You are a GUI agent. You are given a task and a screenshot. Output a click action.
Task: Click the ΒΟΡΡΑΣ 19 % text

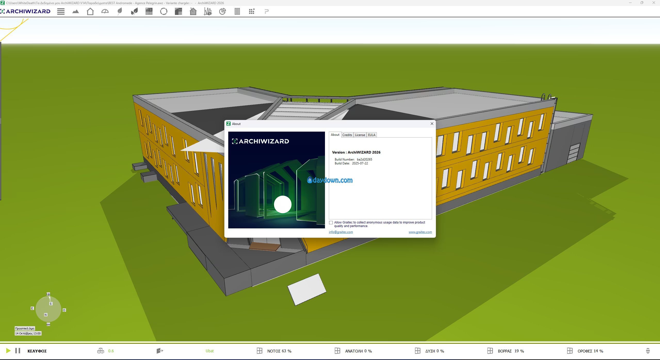(x=511, y=351)
